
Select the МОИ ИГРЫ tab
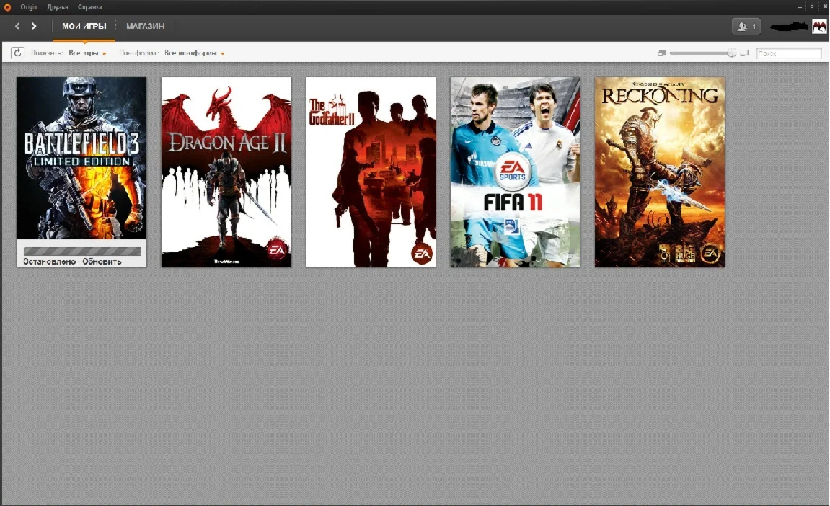(x=84, y=26)
